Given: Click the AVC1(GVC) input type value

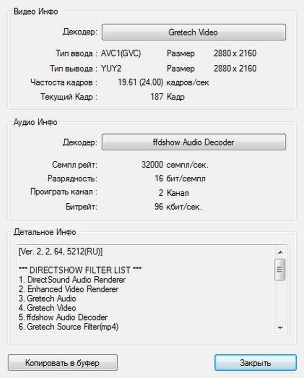Looking at the screenshot, I should pyautogui.click(x=121, y=53).
